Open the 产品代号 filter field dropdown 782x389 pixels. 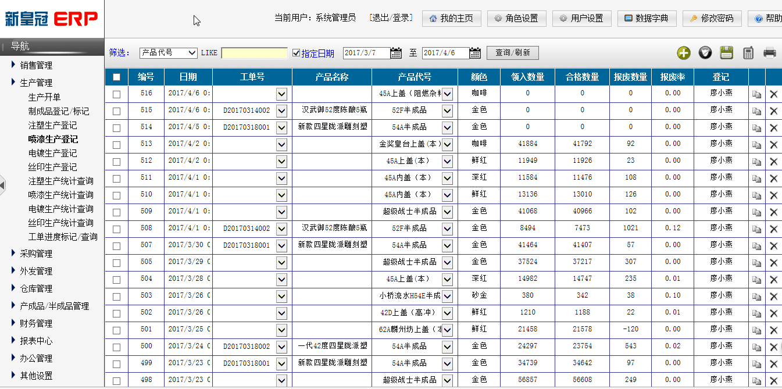pyautogui.click(x=169, y=53)
